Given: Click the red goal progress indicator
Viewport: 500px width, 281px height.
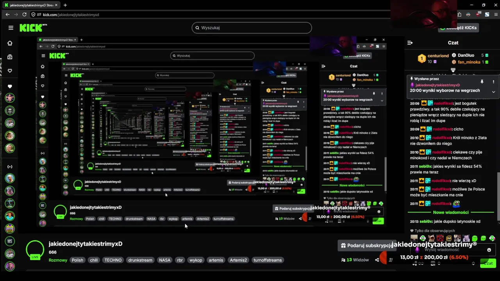Looking at the screenshot, I should click(x=384, y=258).
